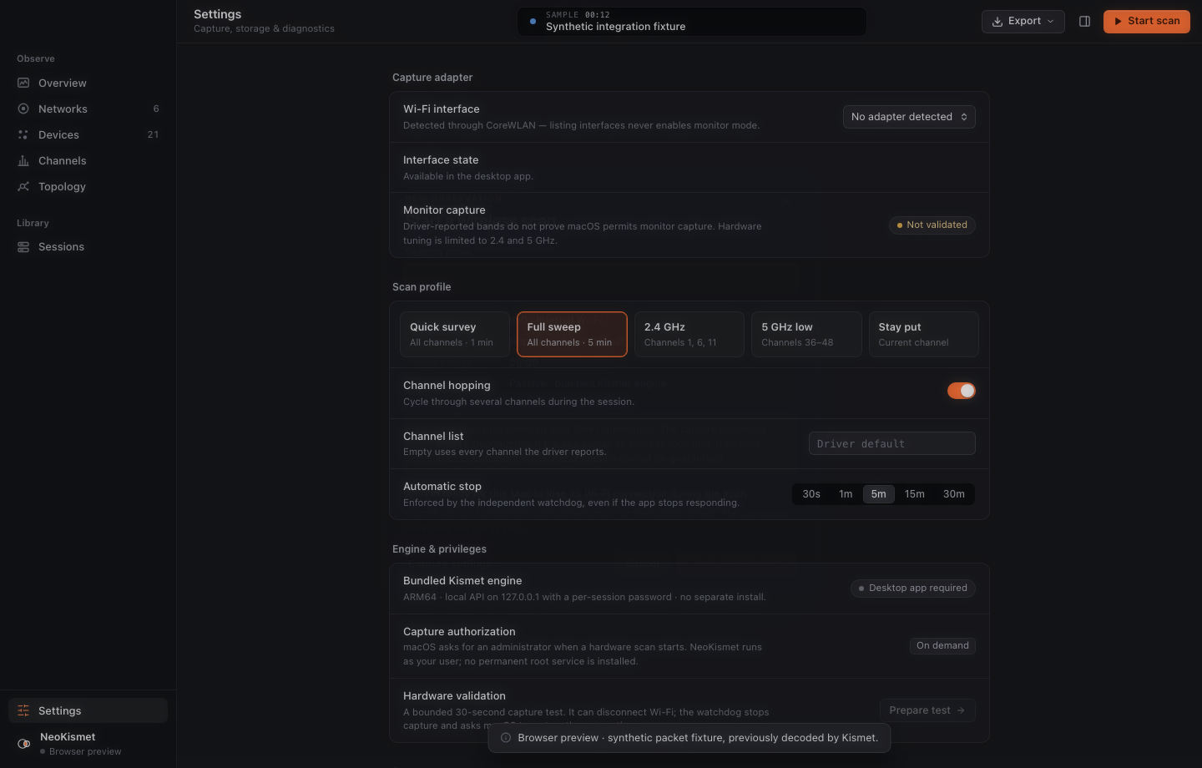Click the Topology graph icon in sidebar

(23, 186)
